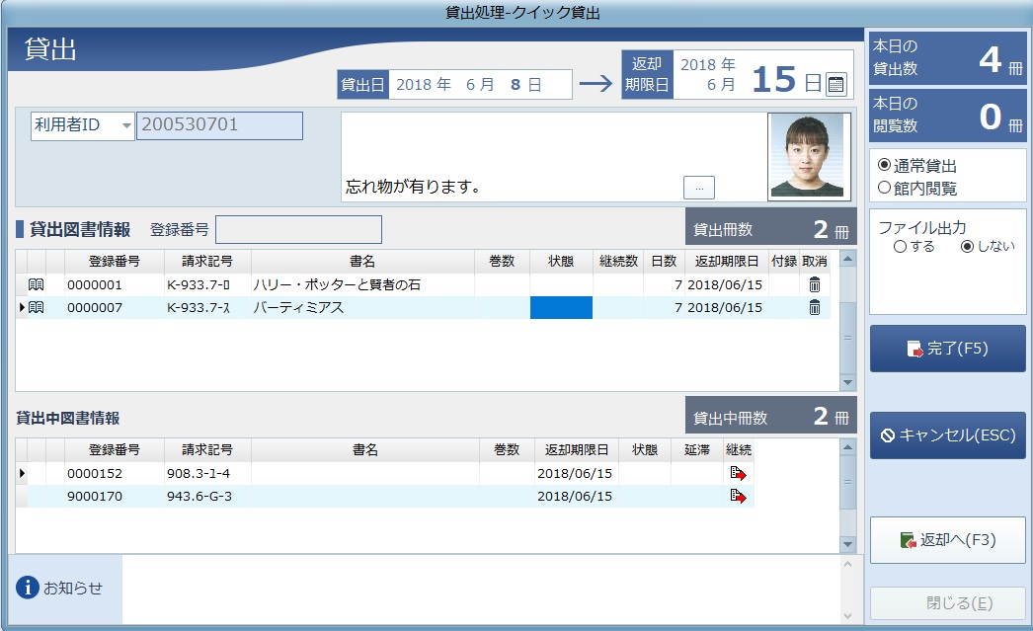Click 書名 column header in 貸出図書情報
1033x631 pixels.
pos(362,262)
